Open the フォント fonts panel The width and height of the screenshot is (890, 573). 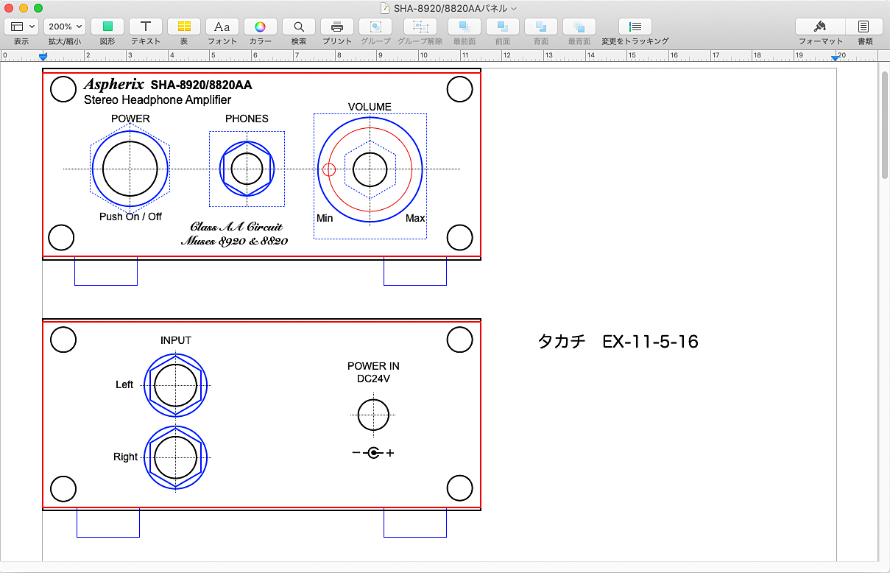(x=222, y=27)
